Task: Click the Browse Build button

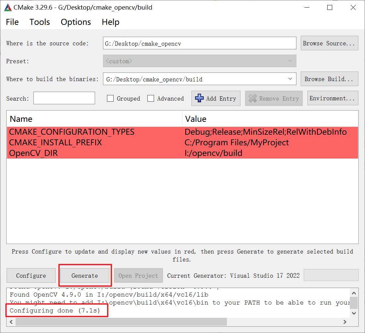Action: tap(329, 79)
